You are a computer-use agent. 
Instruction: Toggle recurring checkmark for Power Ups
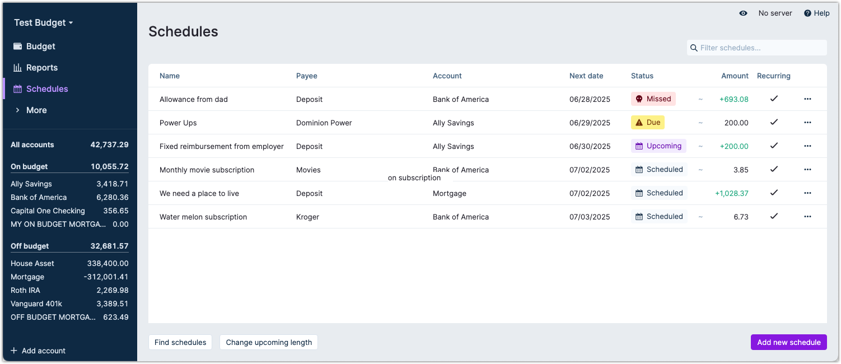point(774,122)
